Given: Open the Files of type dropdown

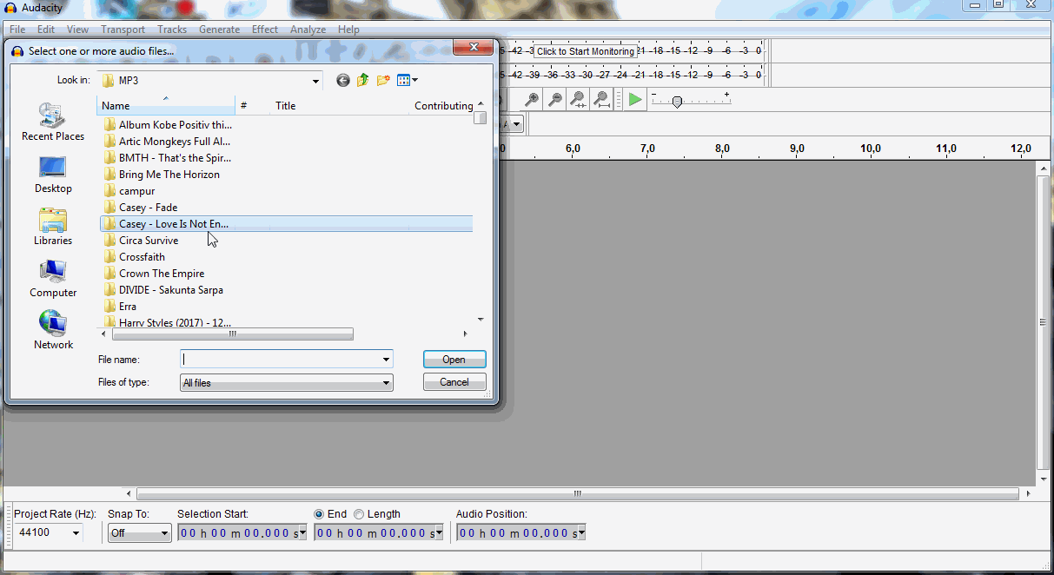Looking at the screenshot, I should (x=287, y=382).
